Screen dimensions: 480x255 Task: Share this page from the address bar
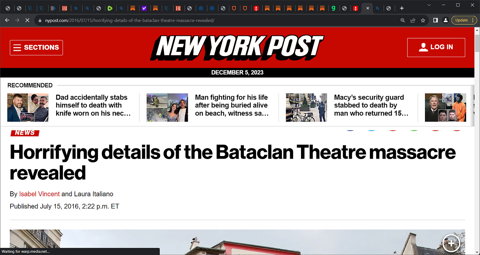tap(413, 20)
